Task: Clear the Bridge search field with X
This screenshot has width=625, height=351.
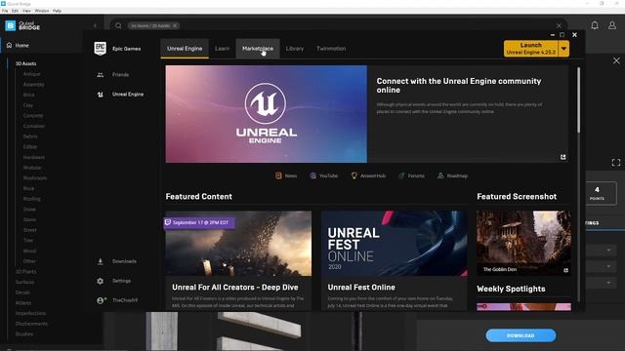Action: point(559,26)
